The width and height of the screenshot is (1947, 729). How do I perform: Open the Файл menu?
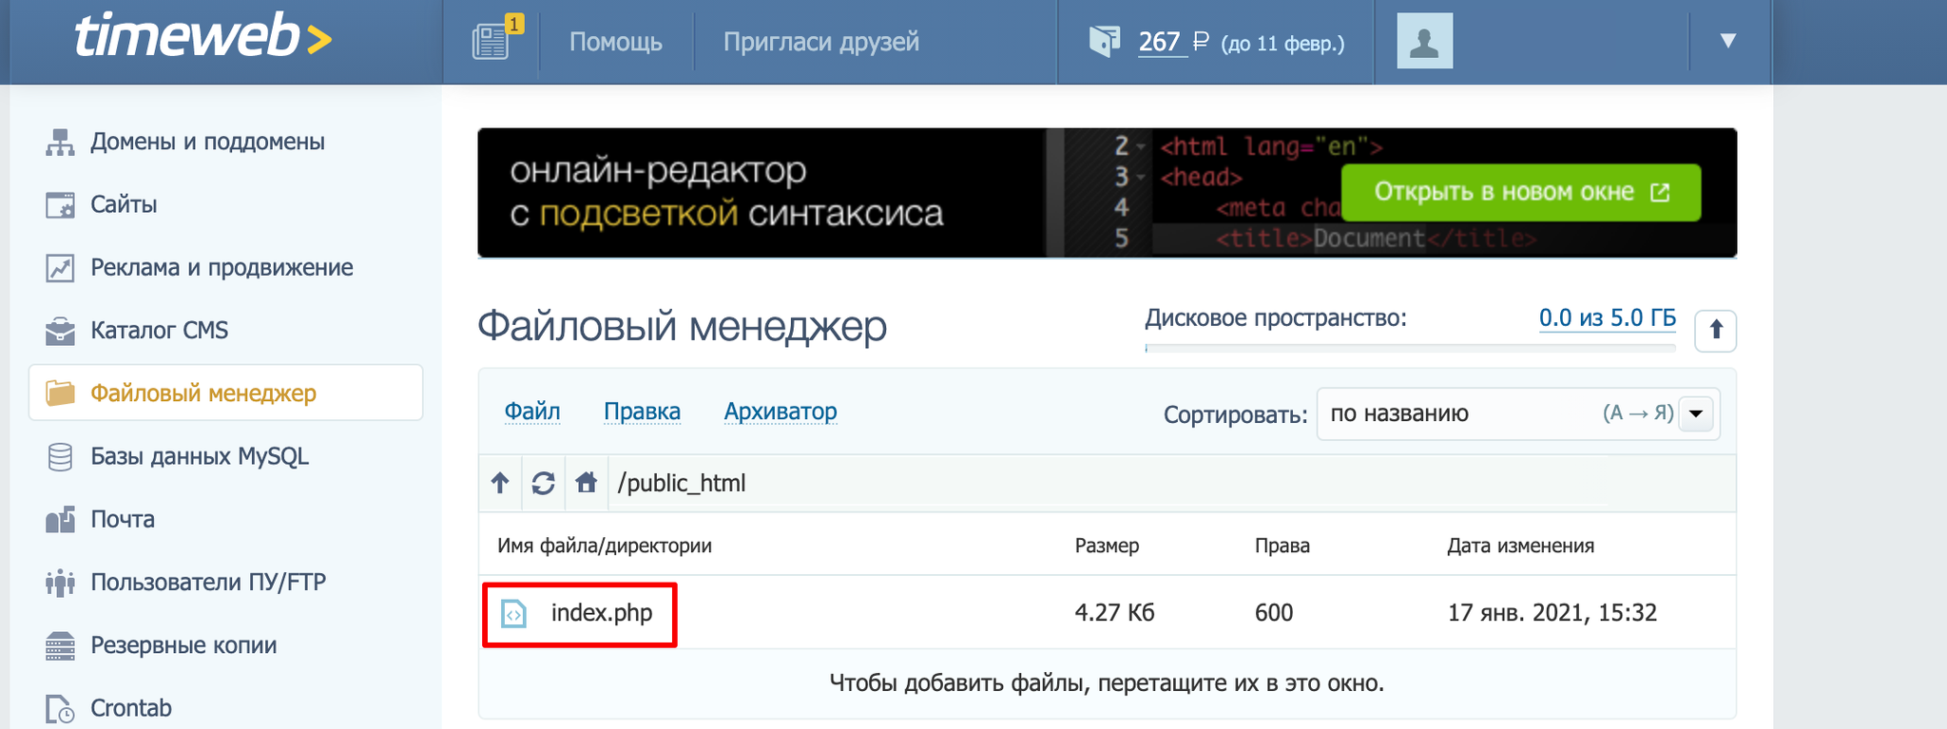coord(531,412)
